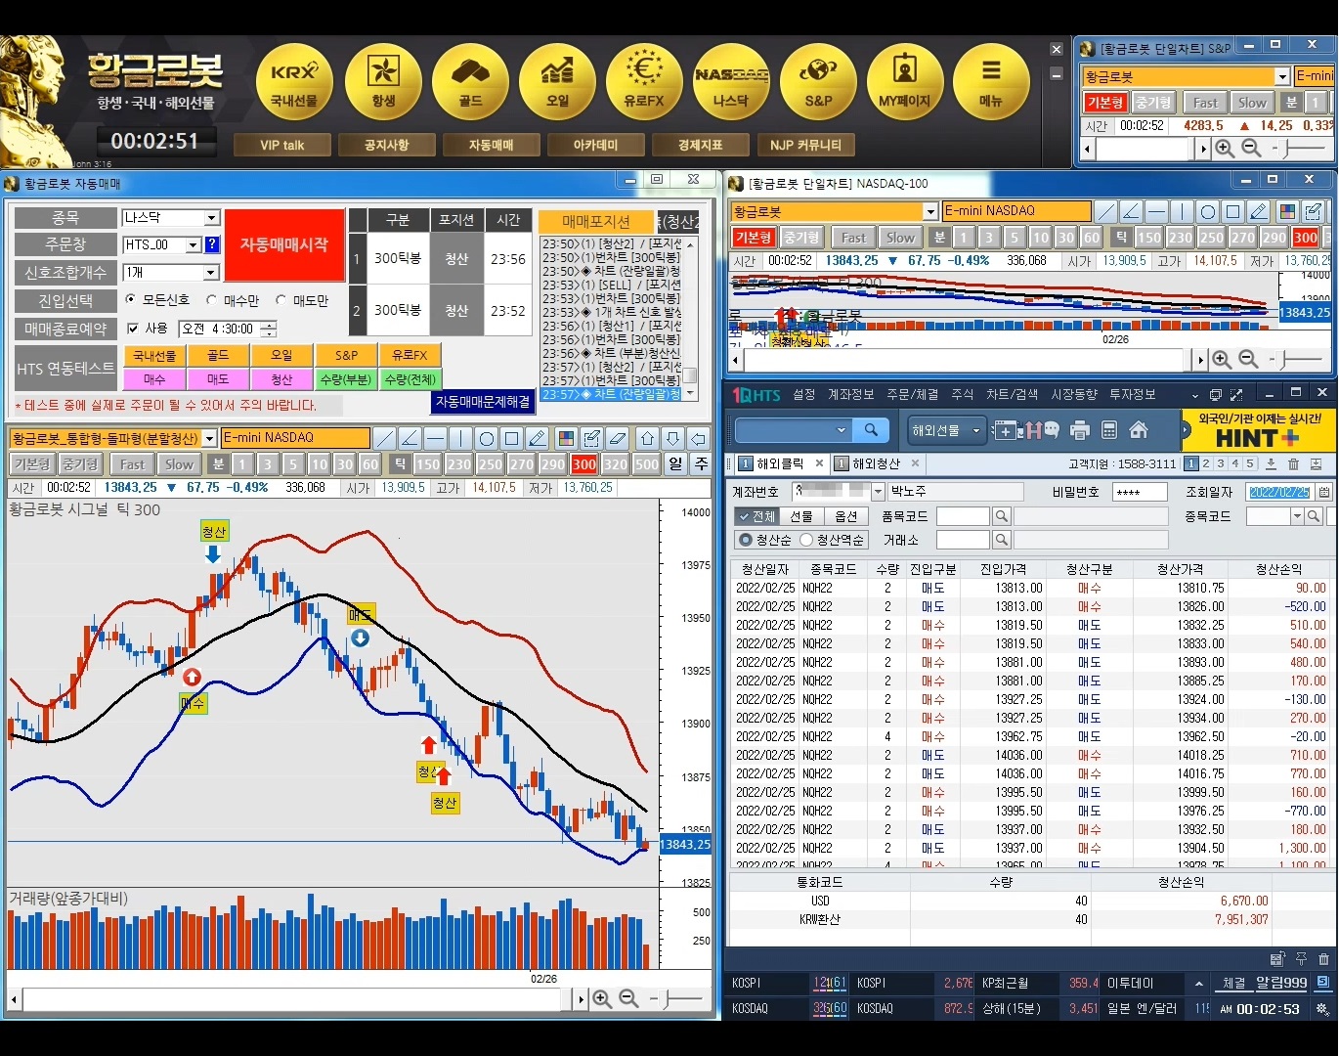Select the 청산역순 radio button
Image resolution: width=1339 pixels, height=1056 pixels.
806,540
